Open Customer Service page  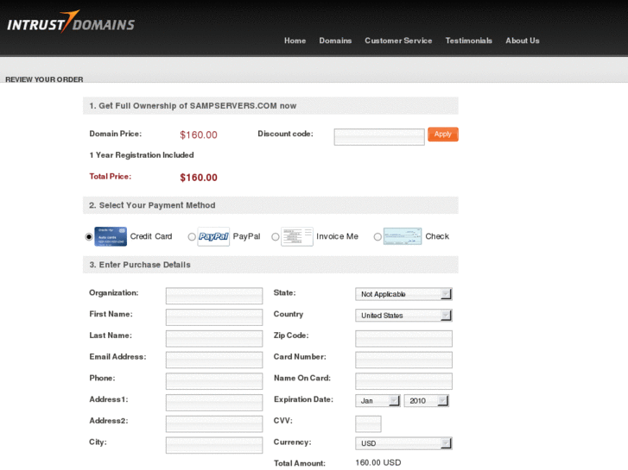pyautogui.click(x=398, y=41)
